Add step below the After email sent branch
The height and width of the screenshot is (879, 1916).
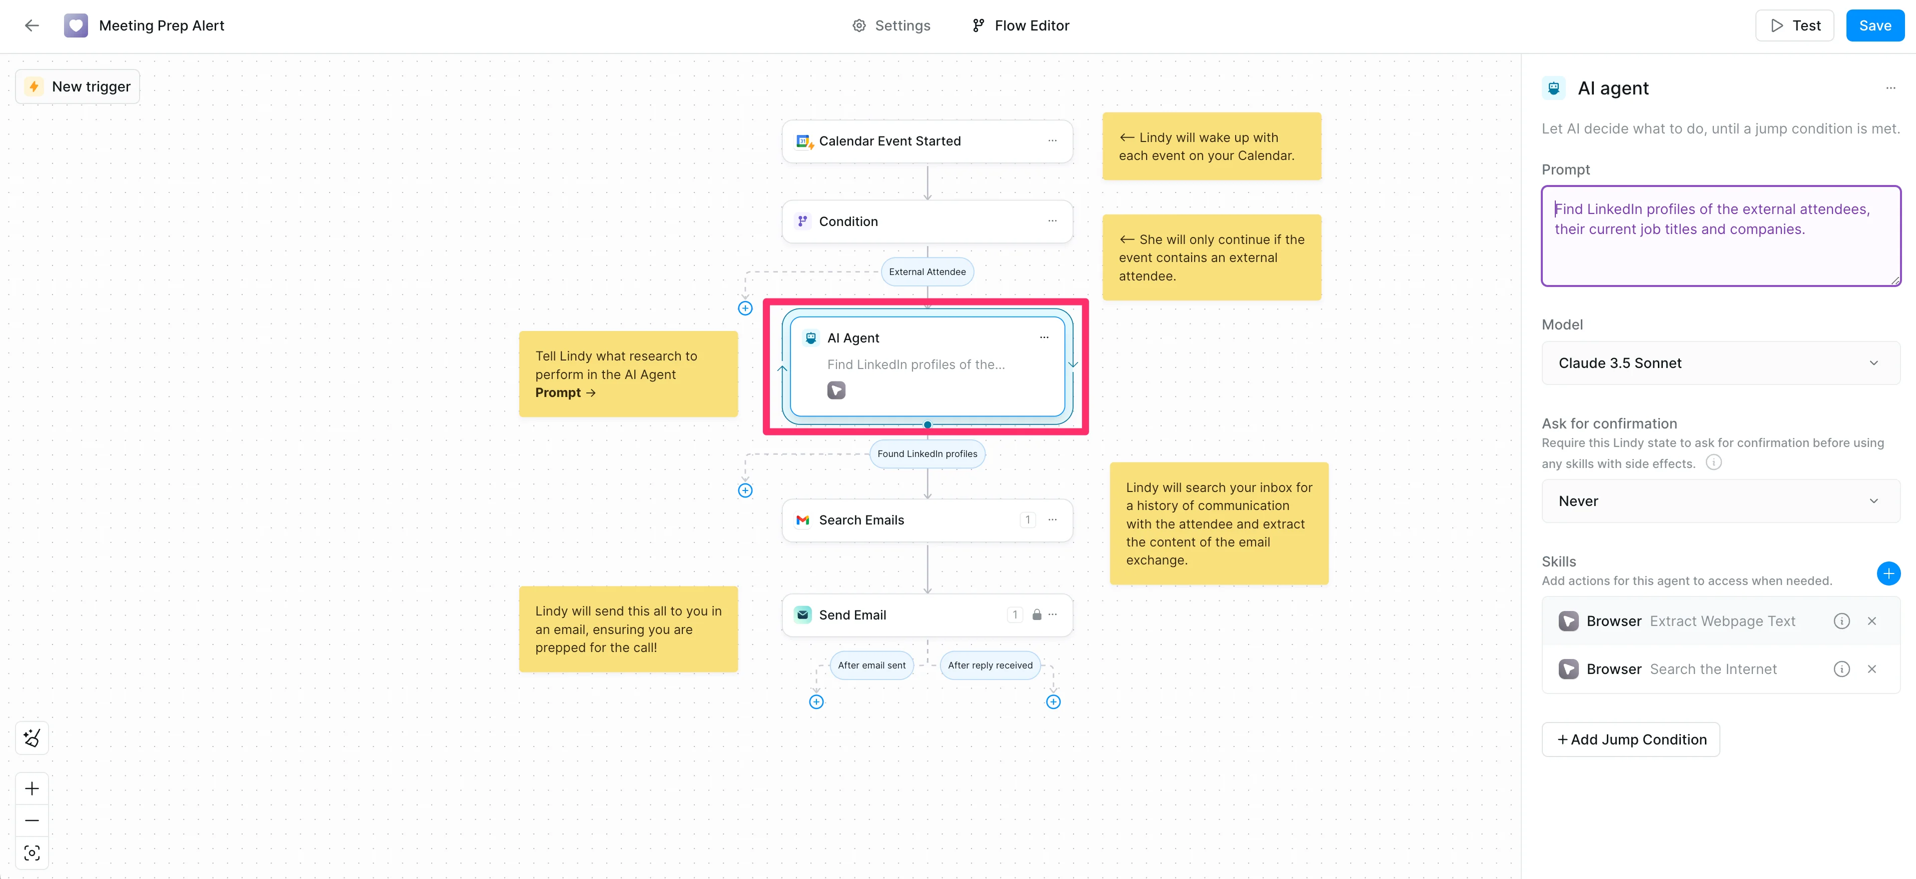click(816, 702)
